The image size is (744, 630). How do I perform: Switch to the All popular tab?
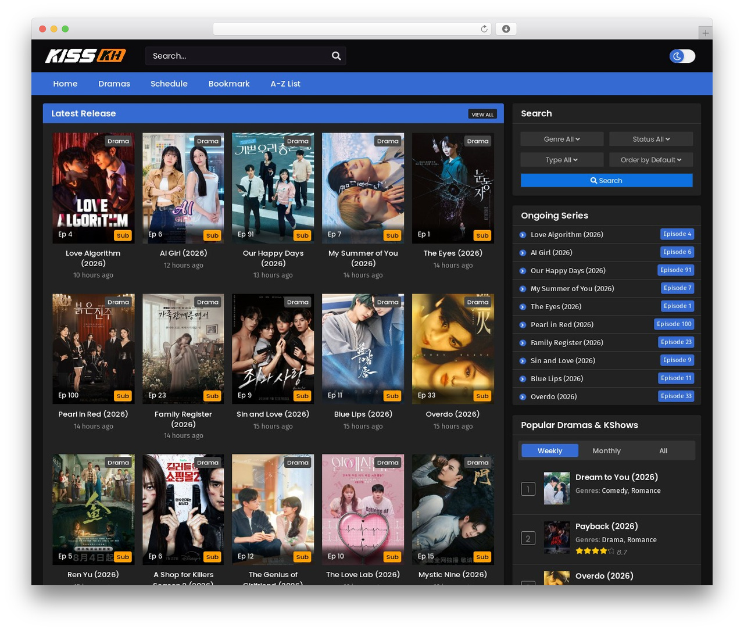point(663,450)
